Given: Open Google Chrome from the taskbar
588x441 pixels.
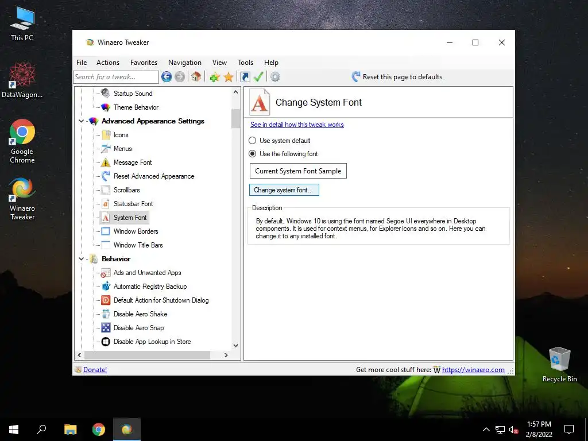Looking at the screenshot, I should [x=99, y=430].
